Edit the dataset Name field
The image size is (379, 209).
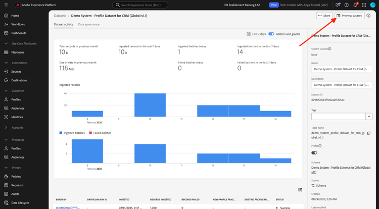[342, 69]
